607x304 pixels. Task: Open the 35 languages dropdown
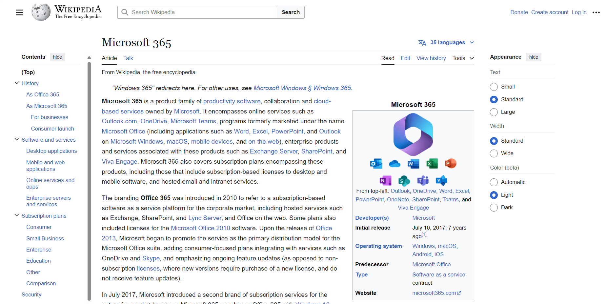pyautogui.click(x=446, y=43)
